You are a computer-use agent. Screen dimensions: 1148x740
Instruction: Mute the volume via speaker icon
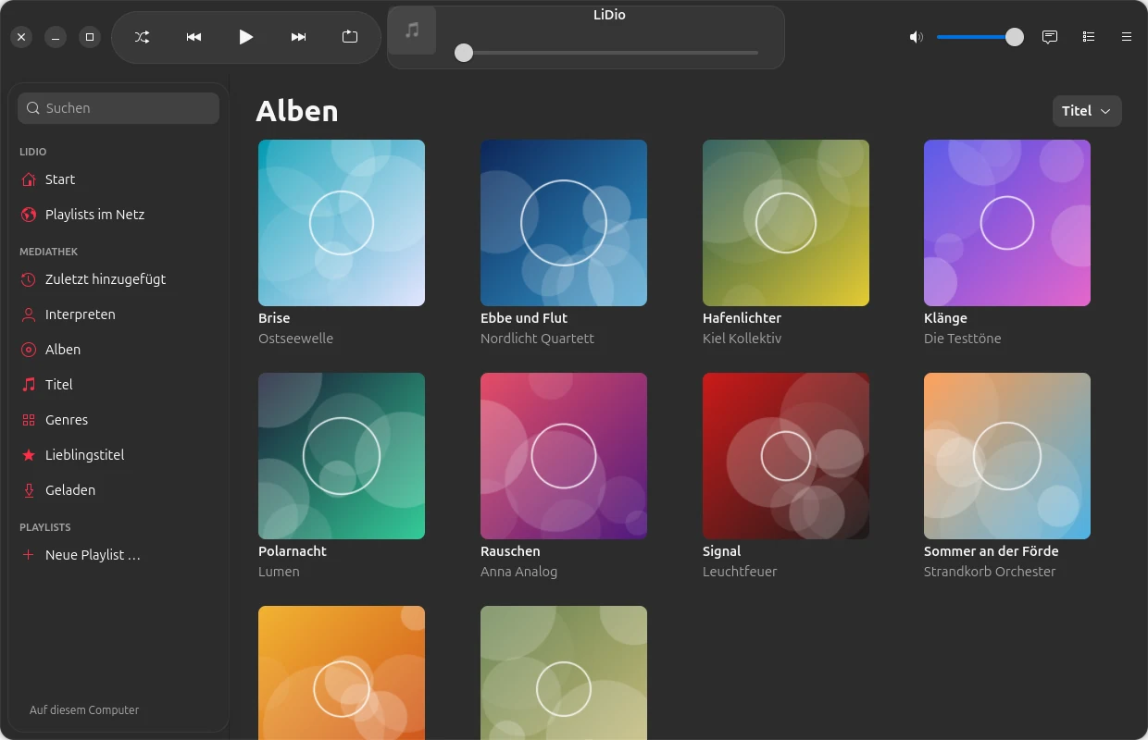[917, 37]
